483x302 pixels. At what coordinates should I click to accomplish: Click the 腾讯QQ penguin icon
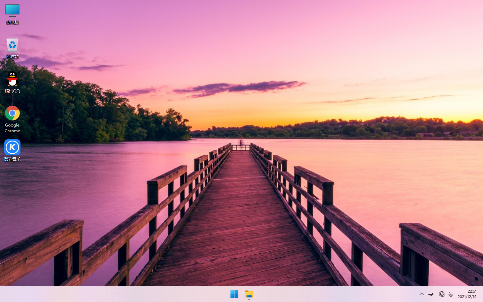12,79
